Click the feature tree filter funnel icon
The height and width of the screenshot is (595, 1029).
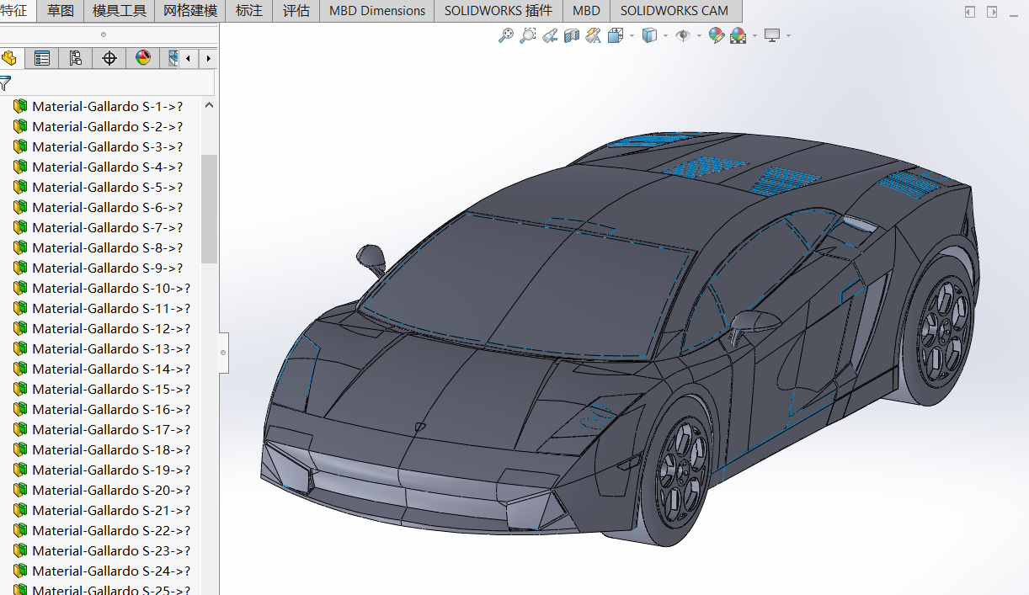pyautogui.click(x=5, y=82)
